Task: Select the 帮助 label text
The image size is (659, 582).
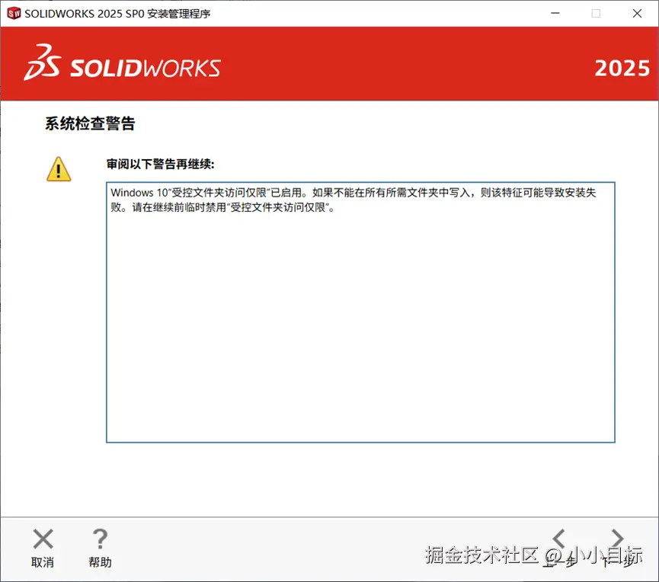Action: (100, 562)
